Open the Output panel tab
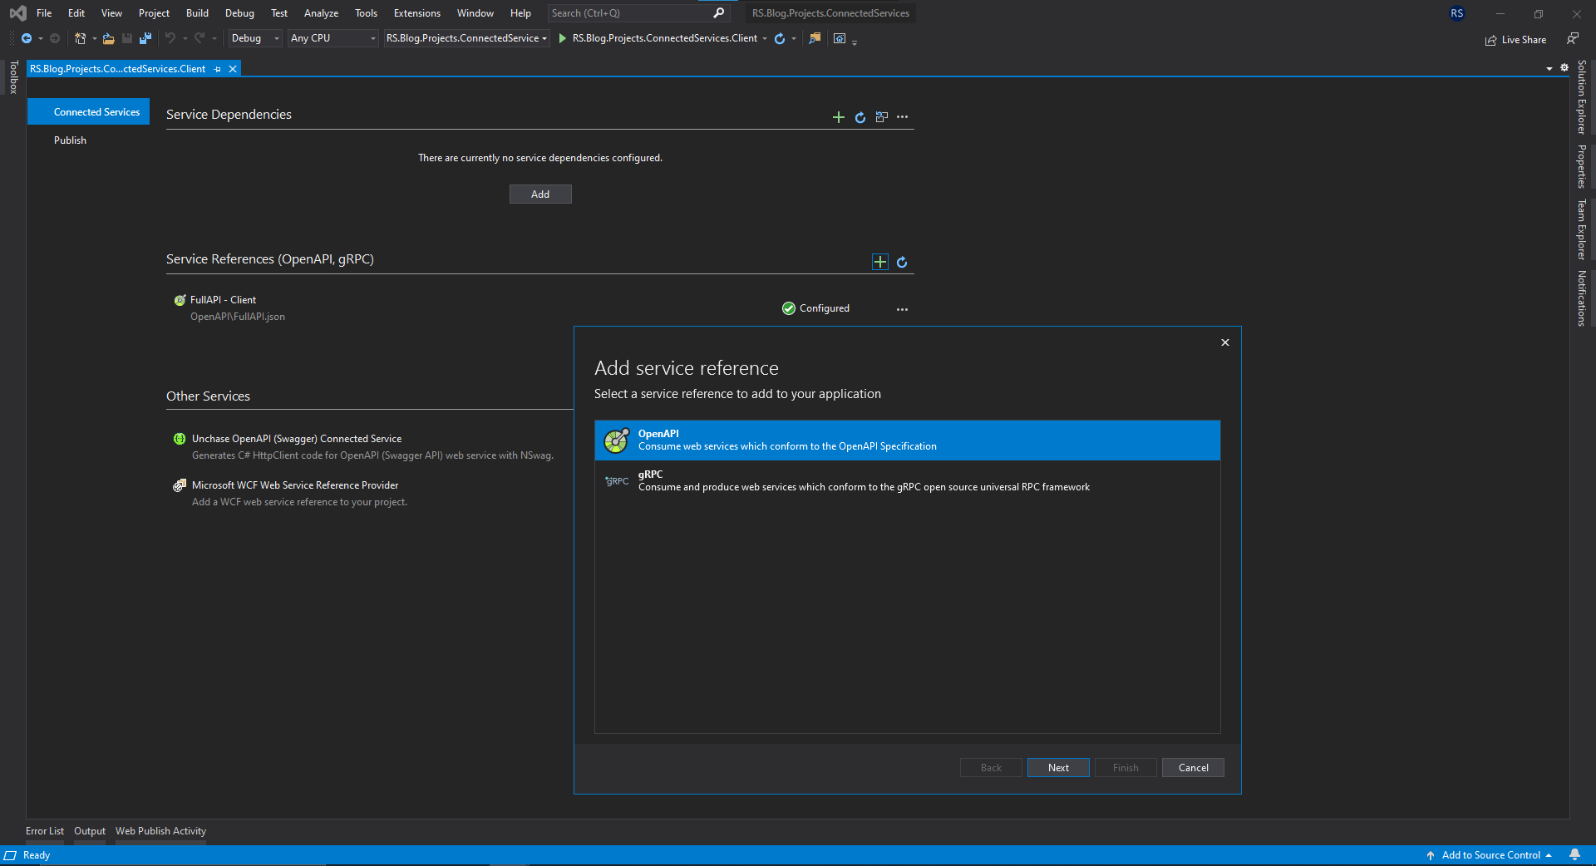Screen dimensions: 1596x866 coord(90,831)
